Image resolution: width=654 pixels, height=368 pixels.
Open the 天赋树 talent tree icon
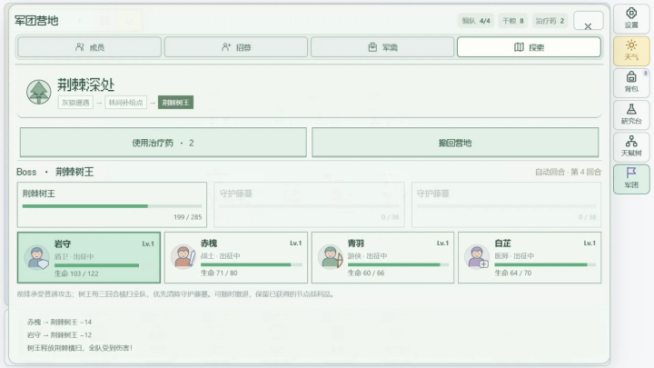pyautogui.click(x=631, y=147)
